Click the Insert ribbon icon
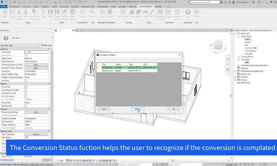277x166 pixels. coord(25,14)
